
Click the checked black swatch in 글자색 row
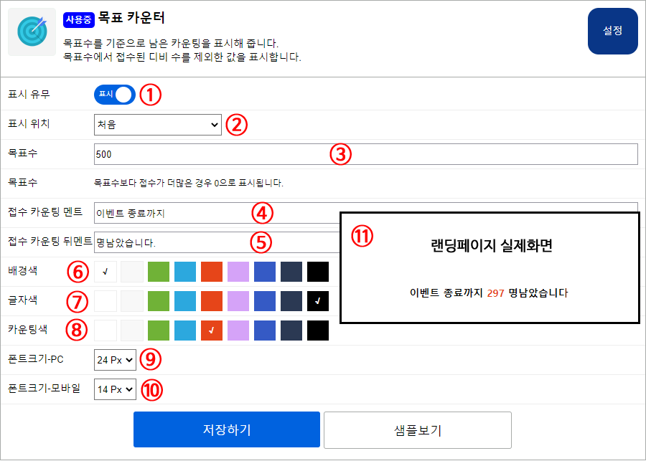tap(318, 301)
